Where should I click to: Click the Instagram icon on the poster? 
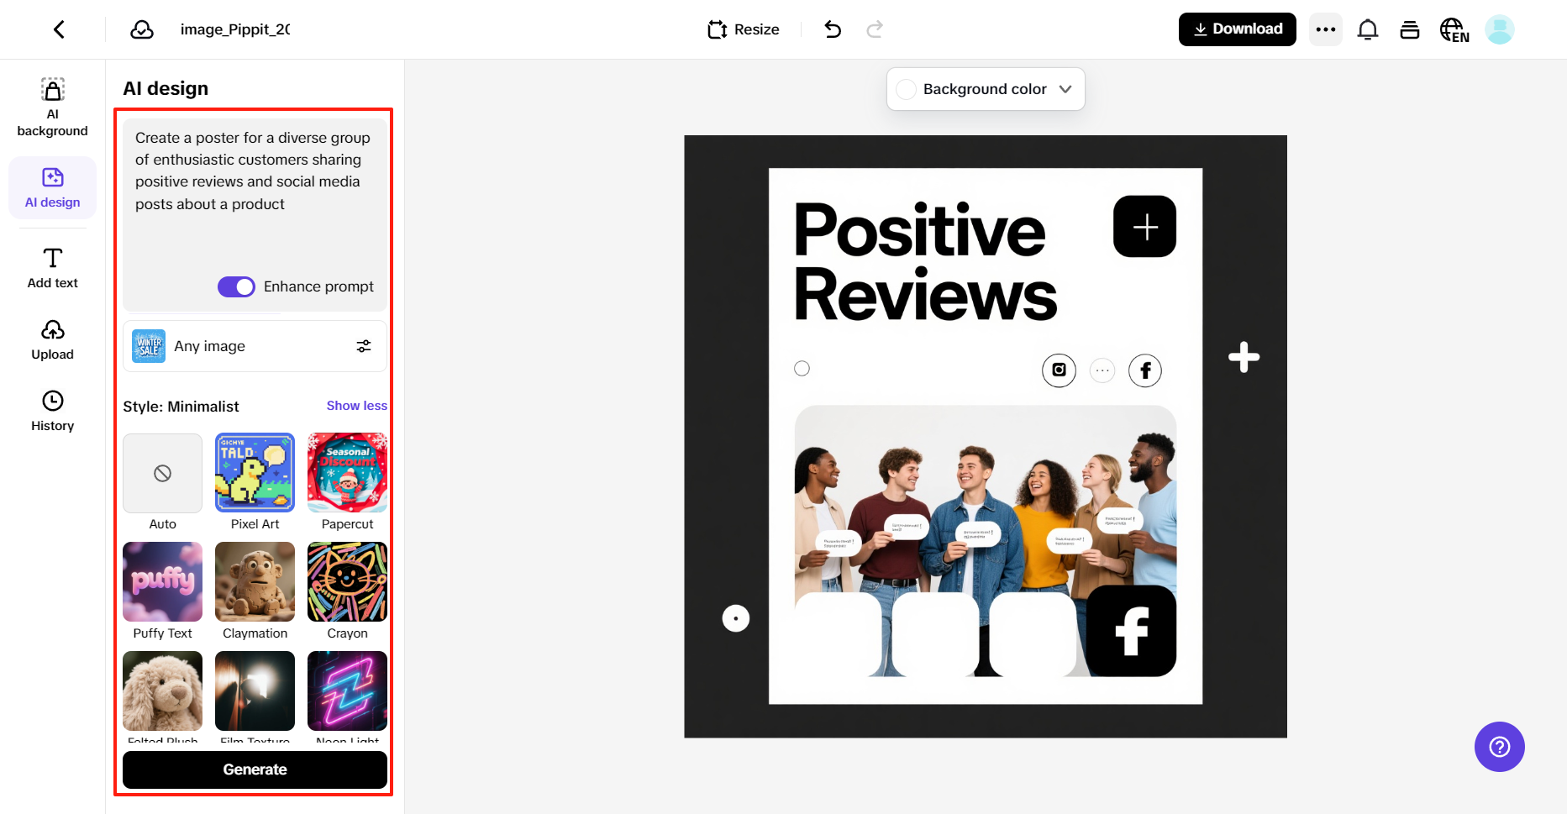click(1059, 370)
